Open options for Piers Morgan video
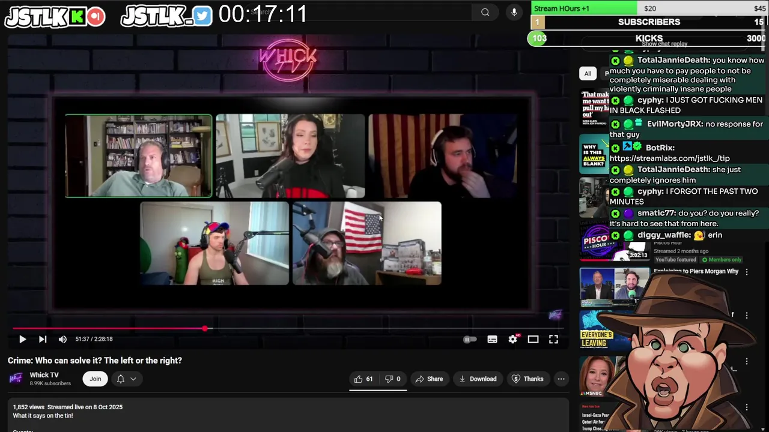 click(747, 272)
